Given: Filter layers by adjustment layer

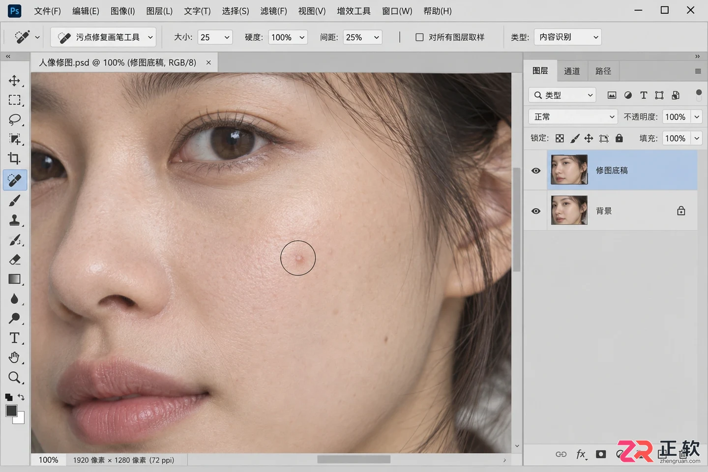Looking at the screenshot, I should [x=628, y=95].
